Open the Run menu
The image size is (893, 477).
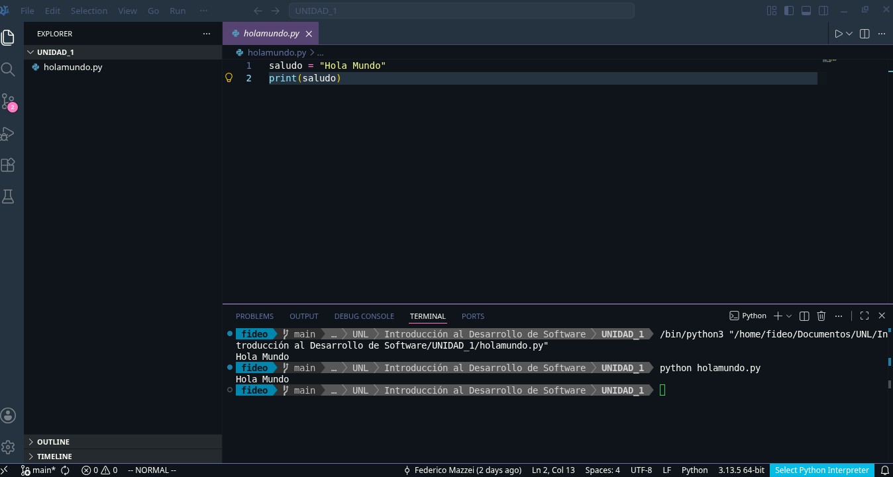coord(178,11)
